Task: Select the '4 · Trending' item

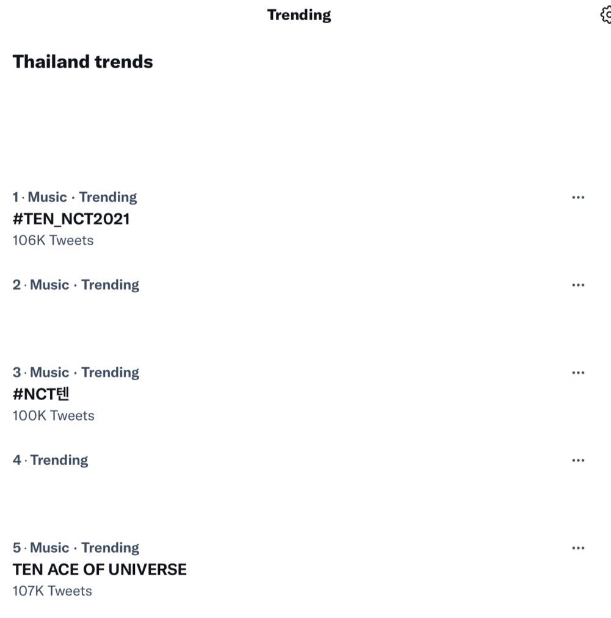Action: 50,460
